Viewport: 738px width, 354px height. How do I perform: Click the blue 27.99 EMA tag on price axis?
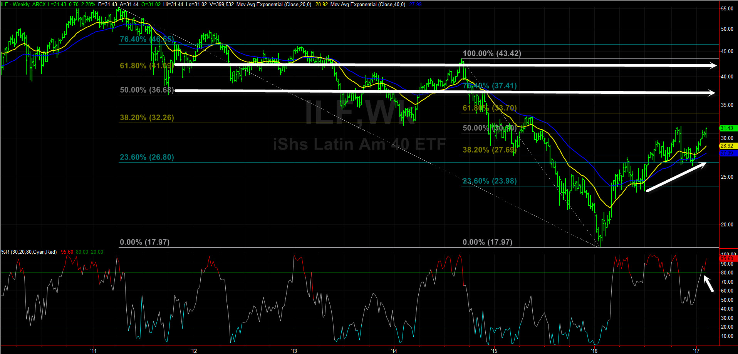(x=728, y=153)
